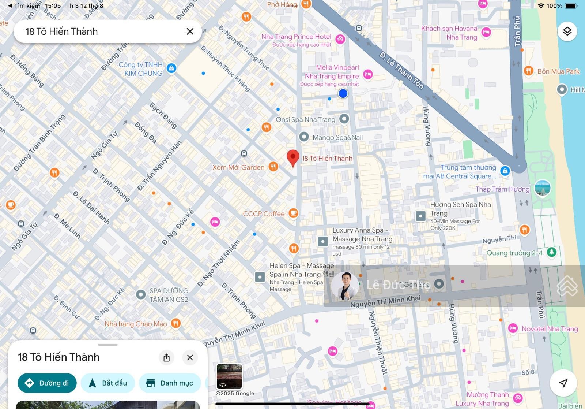Tap the Đ. Trần Nguyên Hãn street label
Viewport: 585px width, 409px height.
point(159,166)
